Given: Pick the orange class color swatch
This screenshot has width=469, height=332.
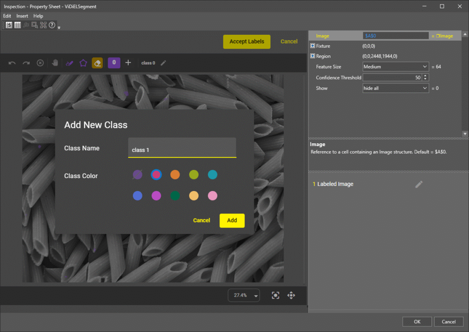Looking at the screenshot, I should (175, 174).
